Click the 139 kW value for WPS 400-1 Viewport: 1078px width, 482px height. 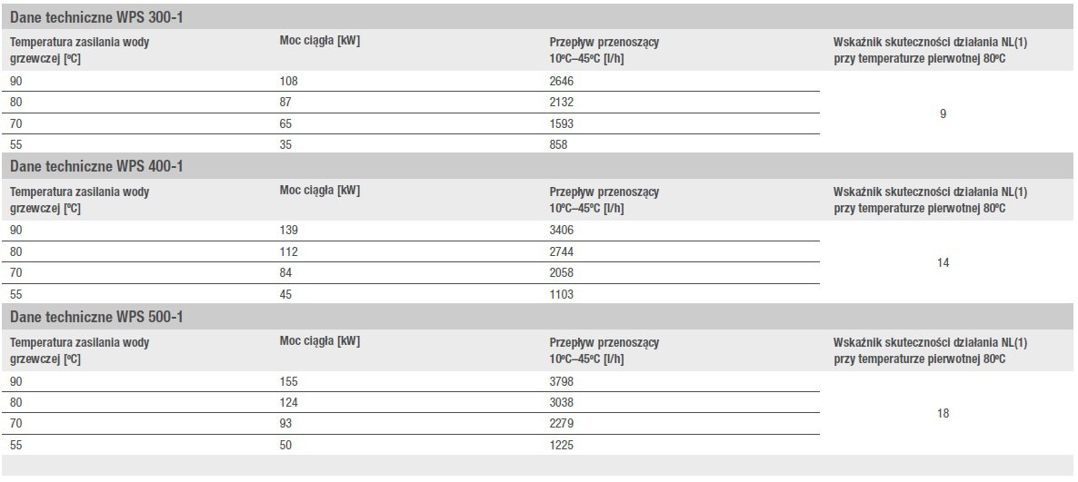[289, 230]
